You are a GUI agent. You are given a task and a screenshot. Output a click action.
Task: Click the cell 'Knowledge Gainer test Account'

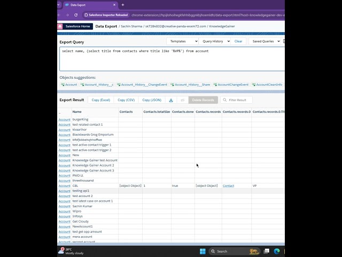pos(95,160)
